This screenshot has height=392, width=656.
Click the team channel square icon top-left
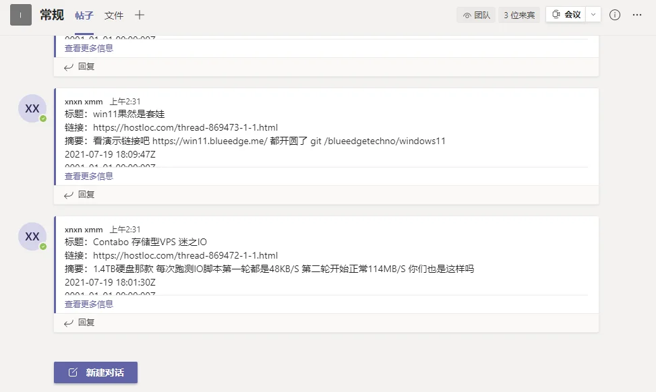[x=20, y=14]
